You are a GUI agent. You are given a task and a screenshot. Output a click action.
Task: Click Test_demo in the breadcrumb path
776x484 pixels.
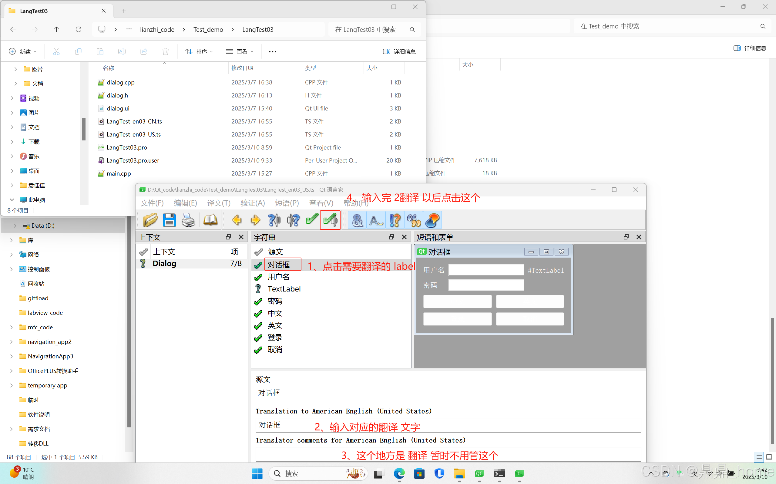click(x=208, y=29)
